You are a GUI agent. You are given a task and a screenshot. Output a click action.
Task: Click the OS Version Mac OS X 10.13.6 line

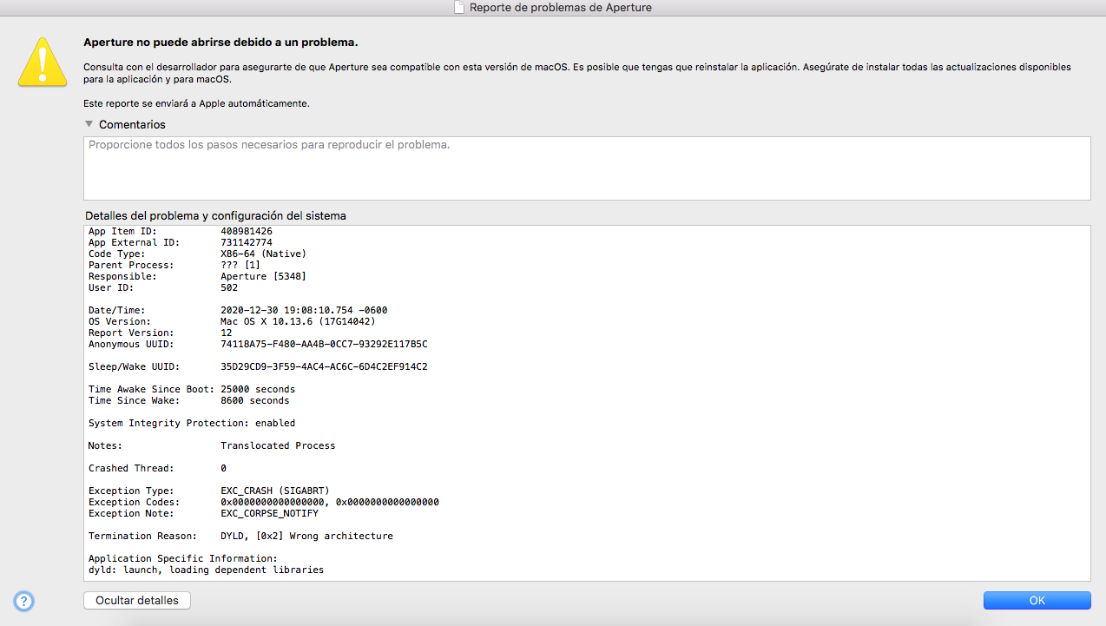tap(232, 322)
